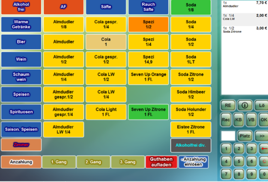Click the red C clear key

(264, 161)
